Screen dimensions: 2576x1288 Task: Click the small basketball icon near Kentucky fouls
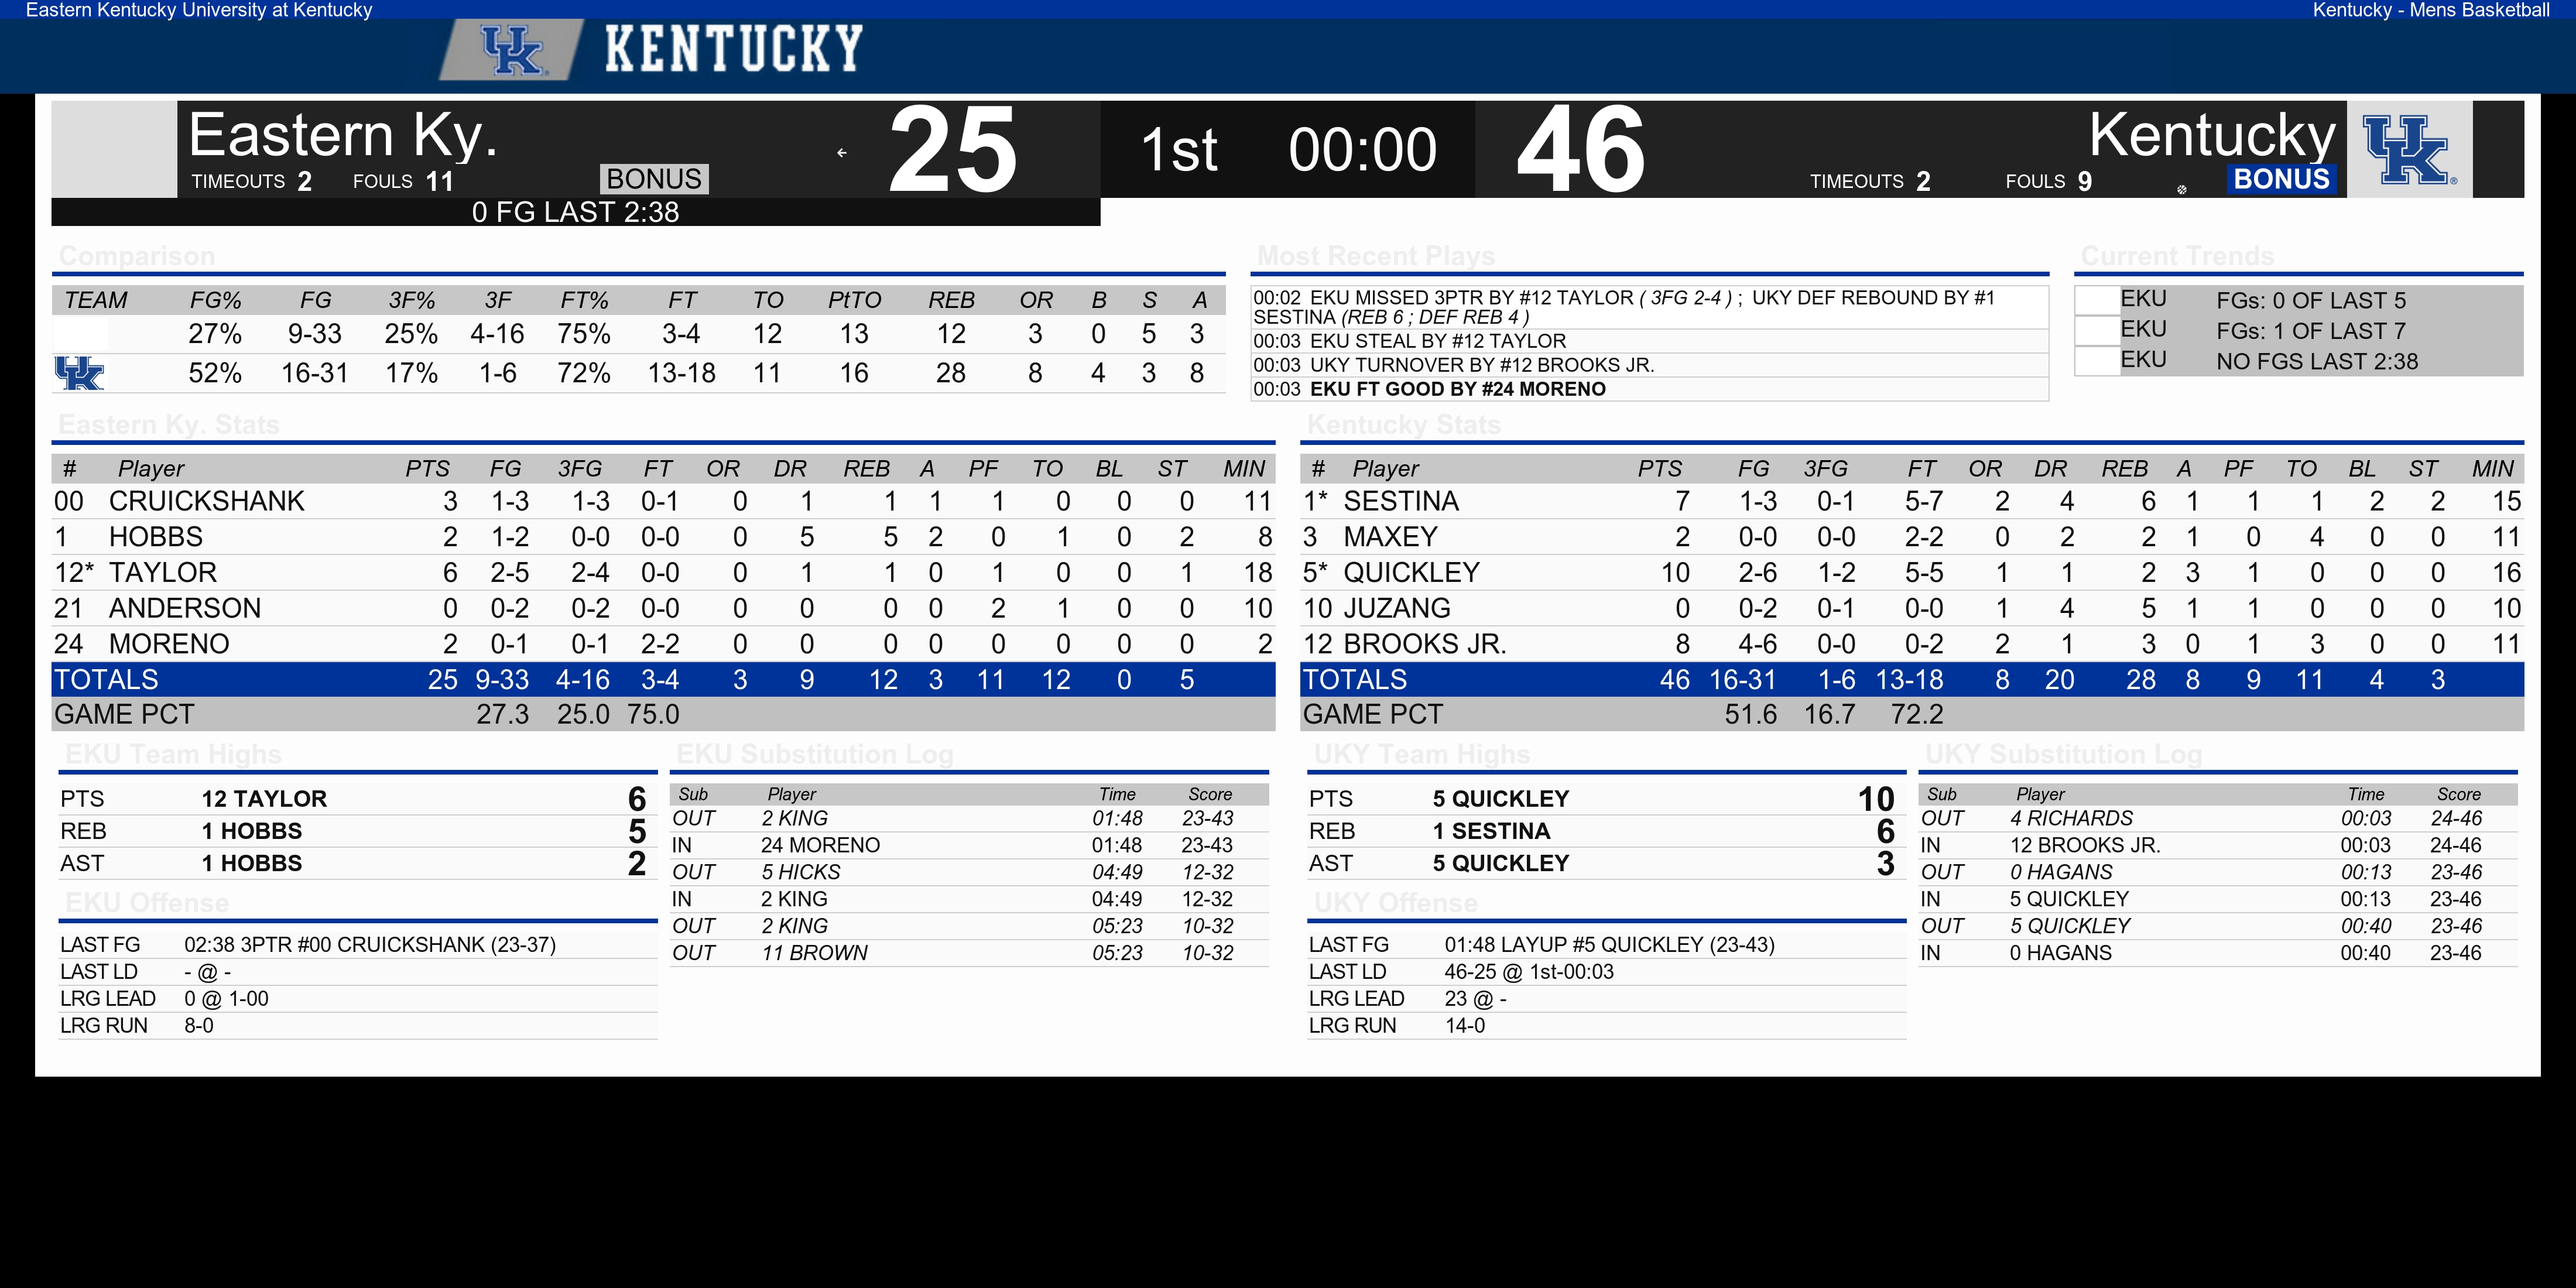(x=2181, y=189)
